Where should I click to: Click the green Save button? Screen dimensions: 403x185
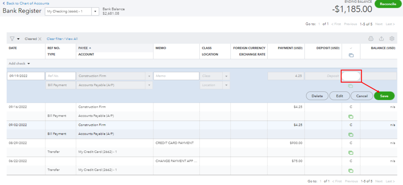pos(384,96)
